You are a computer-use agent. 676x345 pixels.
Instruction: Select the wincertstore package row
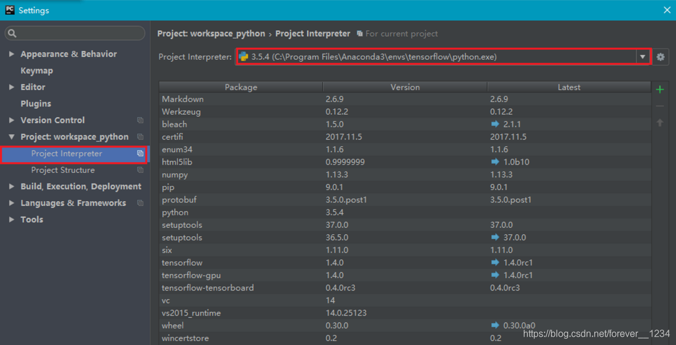point(405,338)
